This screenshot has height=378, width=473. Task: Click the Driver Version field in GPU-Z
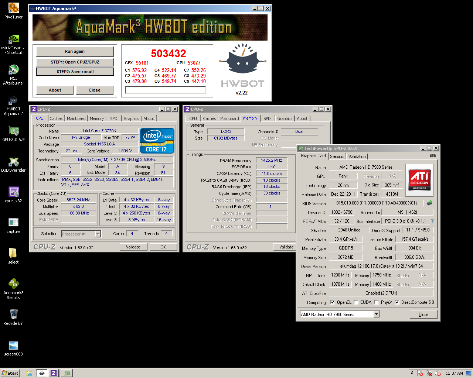click(x=381, y=266)
